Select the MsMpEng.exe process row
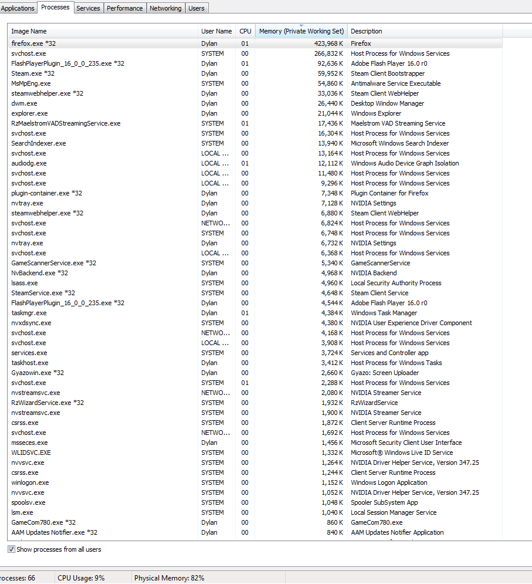The height and width of the screenshot is (584, 532). click(x=255, y=83)
